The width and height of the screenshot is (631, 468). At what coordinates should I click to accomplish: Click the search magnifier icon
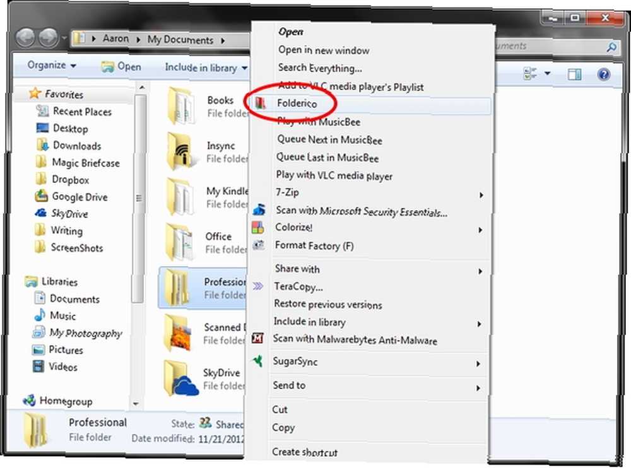[x=611, y=47]
